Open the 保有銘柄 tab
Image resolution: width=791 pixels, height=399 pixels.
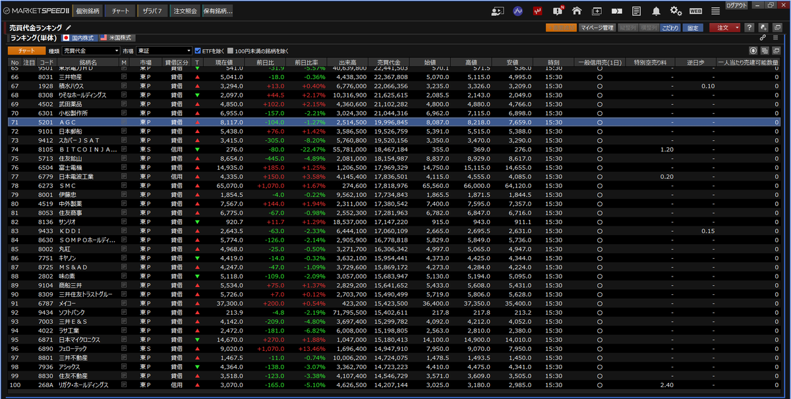pyautogui.click(x=218, y=11)
